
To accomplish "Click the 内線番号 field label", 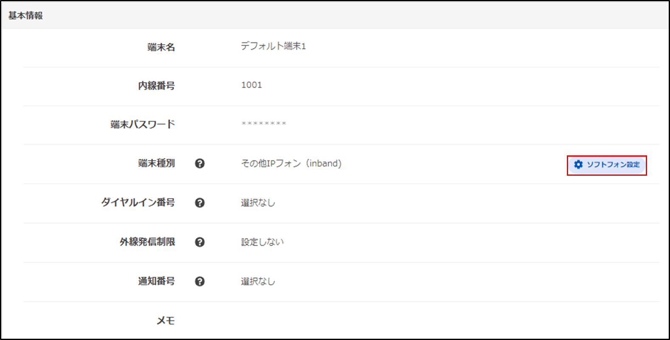I will click(x=156, y=86).
